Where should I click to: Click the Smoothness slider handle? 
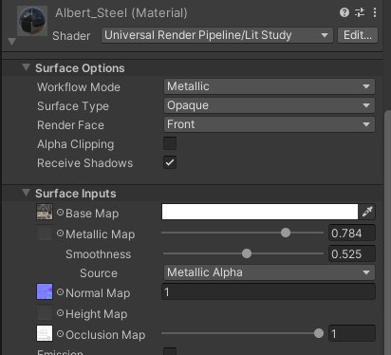pos(247,253)
